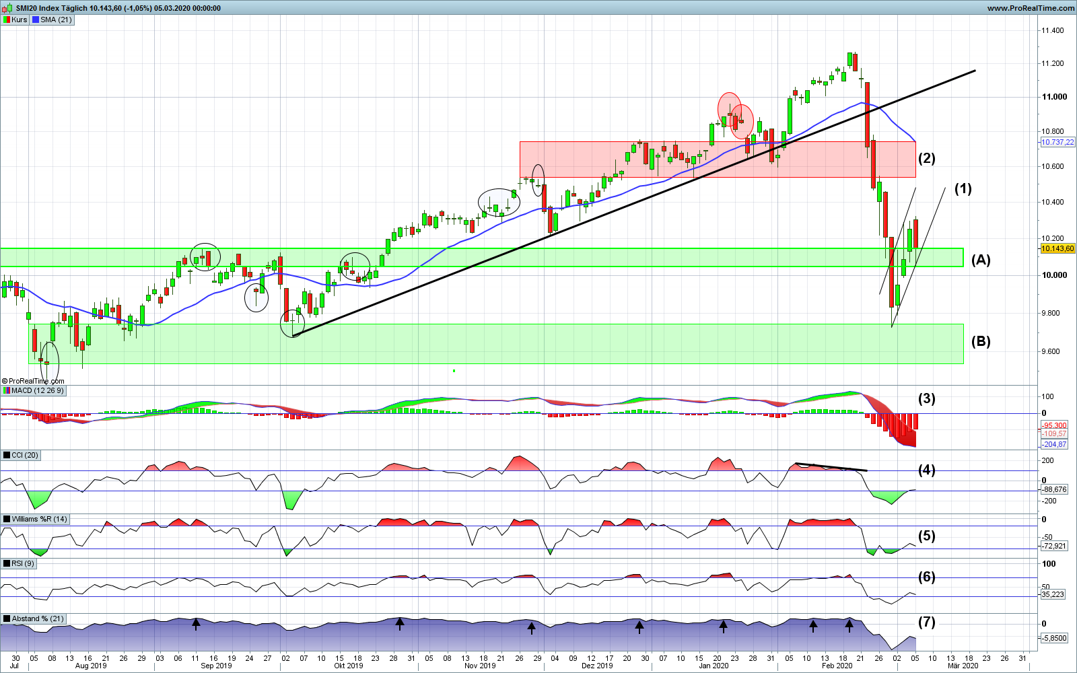This screenshot has height=673, width=1077.
Task: Open the Williams %R (14) indicator label
Action: click(x=36, y=519)
